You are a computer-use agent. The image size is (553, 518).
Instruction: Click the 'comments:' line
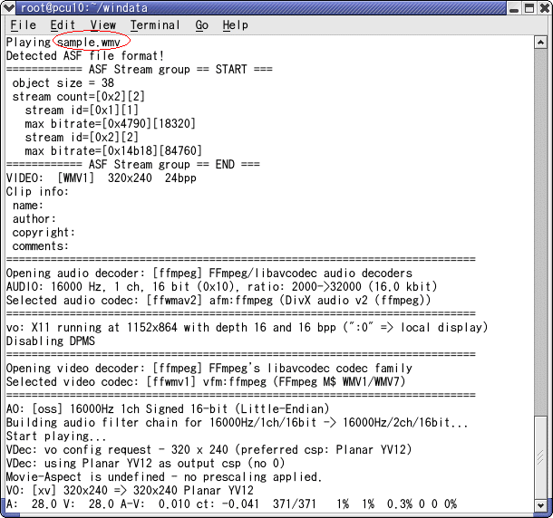coord(41,246)
